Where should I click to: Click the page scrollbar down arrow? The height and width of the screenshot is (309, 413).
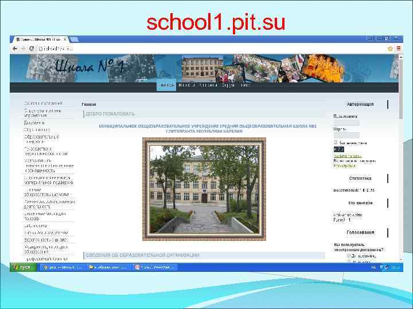coord(401,260)
